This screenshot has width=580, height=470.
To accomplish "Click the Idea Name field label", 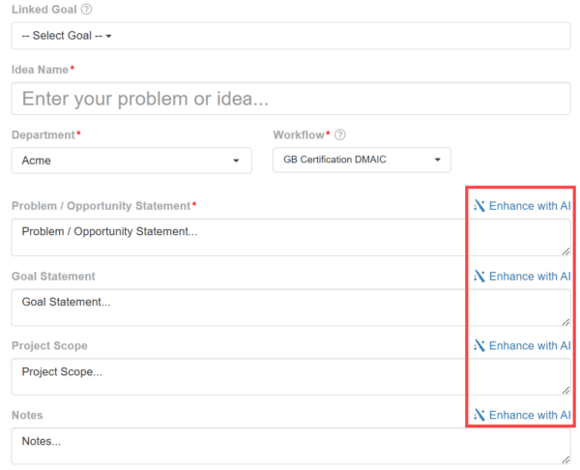I will pyautogui.click(x=40, y=71).
